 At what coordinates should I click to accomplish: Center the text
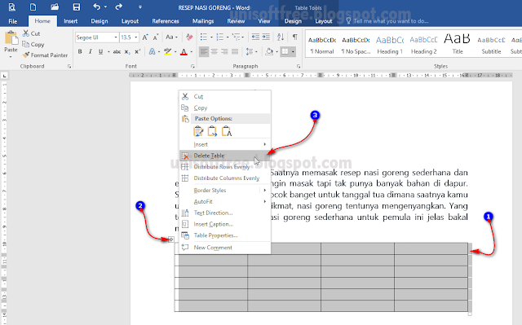pyautogui.click(x=214, y=51)
